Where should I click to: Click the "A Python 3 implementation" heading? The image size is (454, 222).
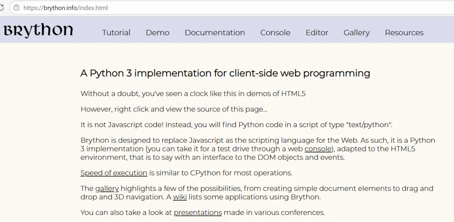point(225,73)
